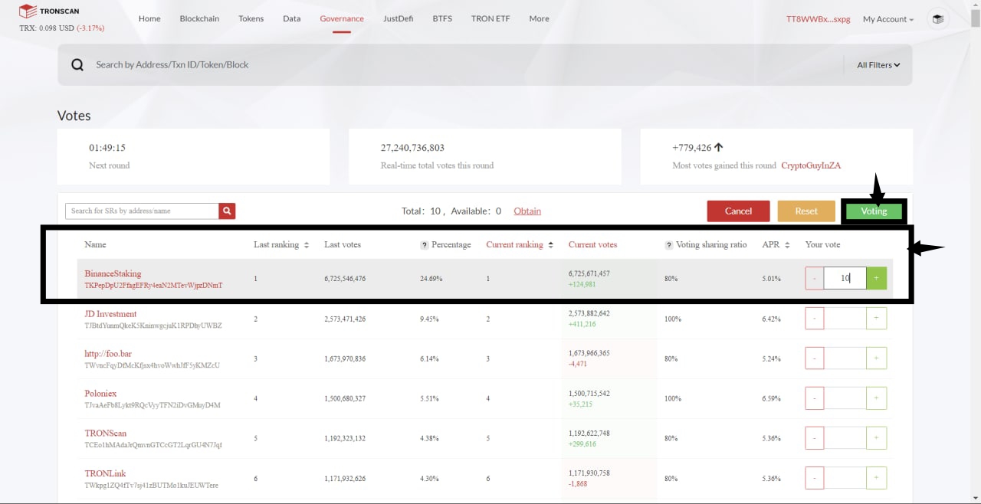981x504 pixels.
Task: Decrease votes for http://foo.bar
Action: [x=815, y=358]
